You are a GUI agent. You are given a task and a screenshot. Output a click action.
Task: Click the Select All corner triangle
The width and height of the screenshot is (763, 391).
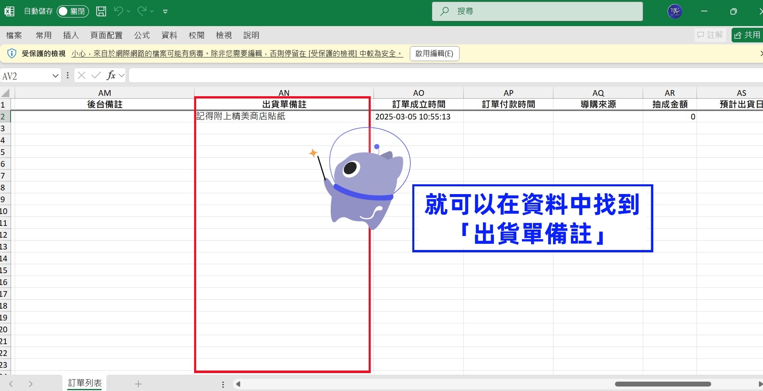(x=5, y=93)
